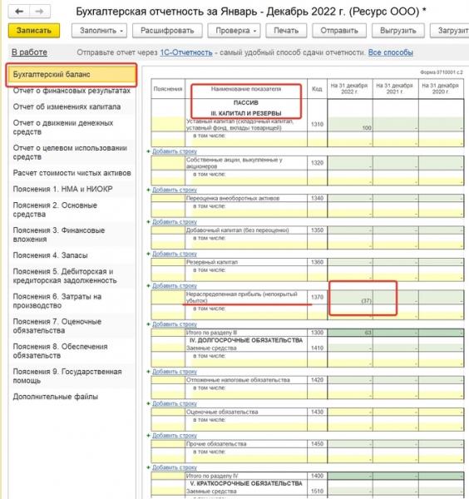469x499 pixels.
Task: Open Пояснения 7. Оценочные обязательства
Action: click(57, 326)
